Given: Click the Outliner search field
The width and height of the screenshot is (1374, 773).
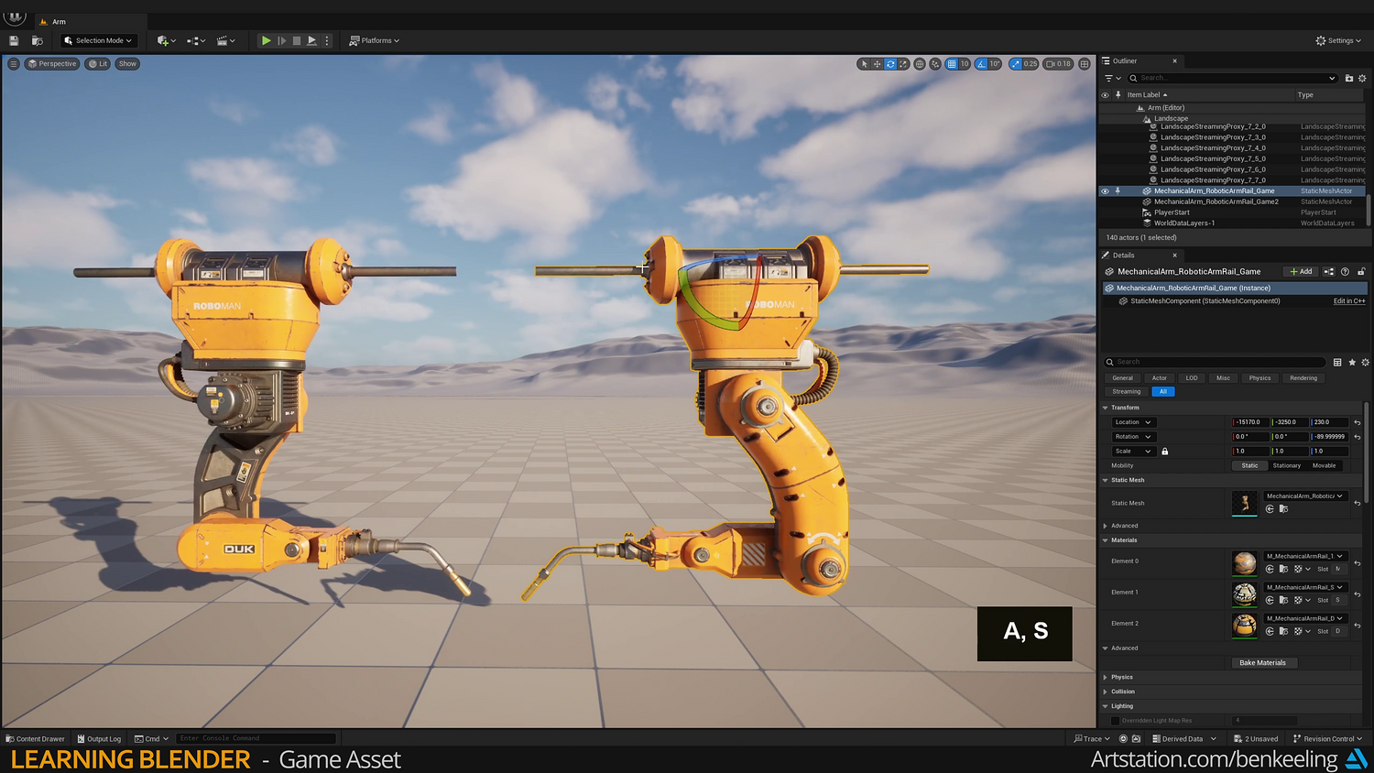Looking at the screenshot, I should (x=1232, y=78).
